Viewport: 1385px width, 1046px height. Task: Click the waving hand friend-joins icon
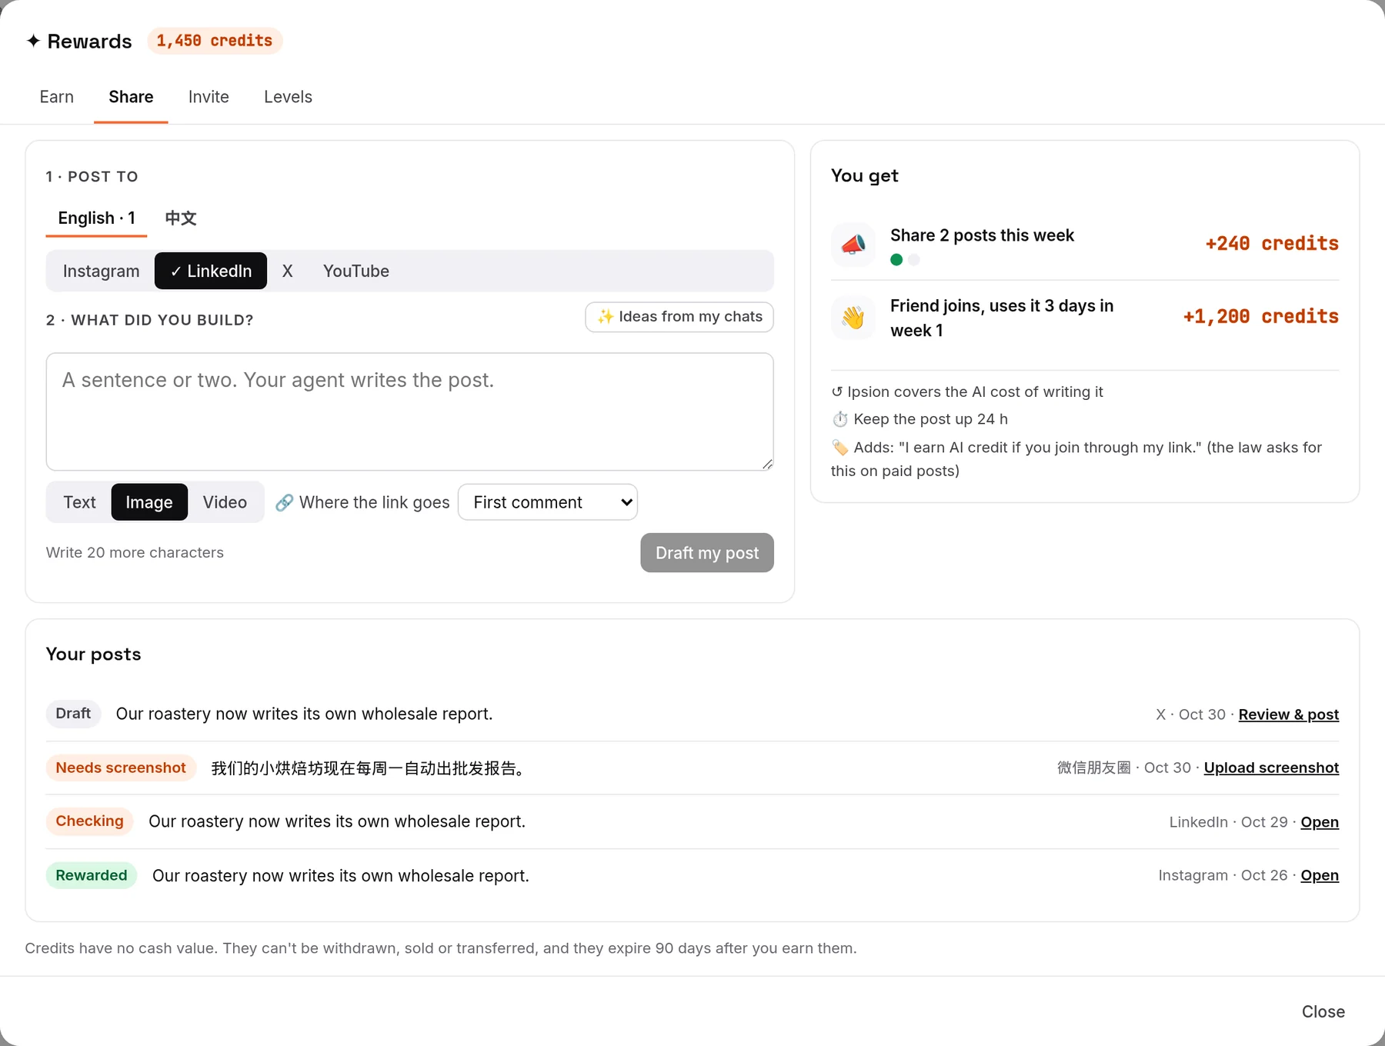(853, 318)
